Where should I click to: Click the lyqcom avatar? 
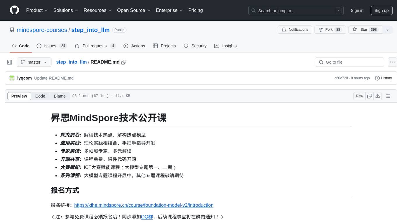(x=12, y=78)
